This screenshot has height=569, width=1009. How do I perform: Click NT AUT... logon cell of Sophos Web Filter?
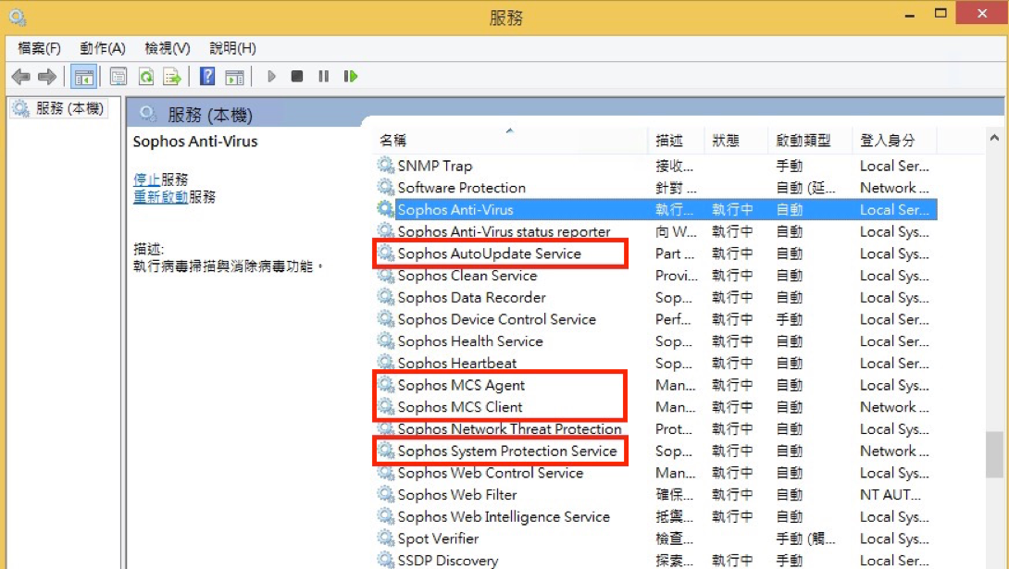click(x=890, y=494)
